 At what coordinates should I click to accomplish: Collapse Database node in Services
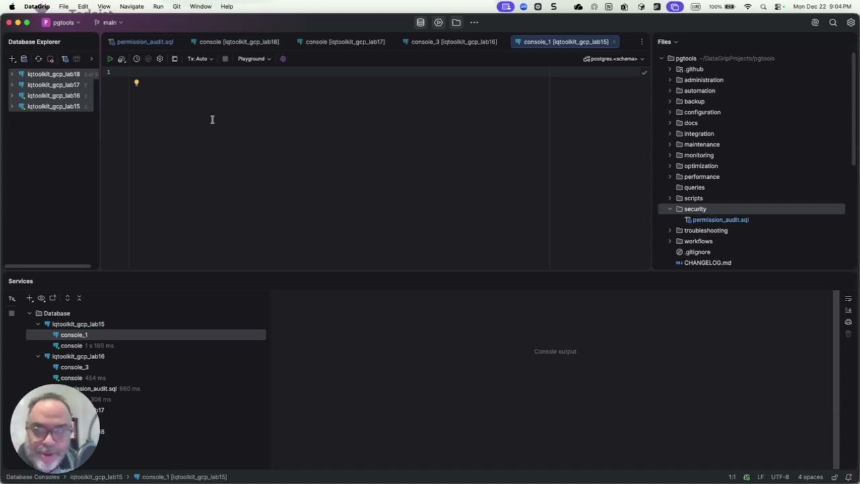tap(30, 313)
